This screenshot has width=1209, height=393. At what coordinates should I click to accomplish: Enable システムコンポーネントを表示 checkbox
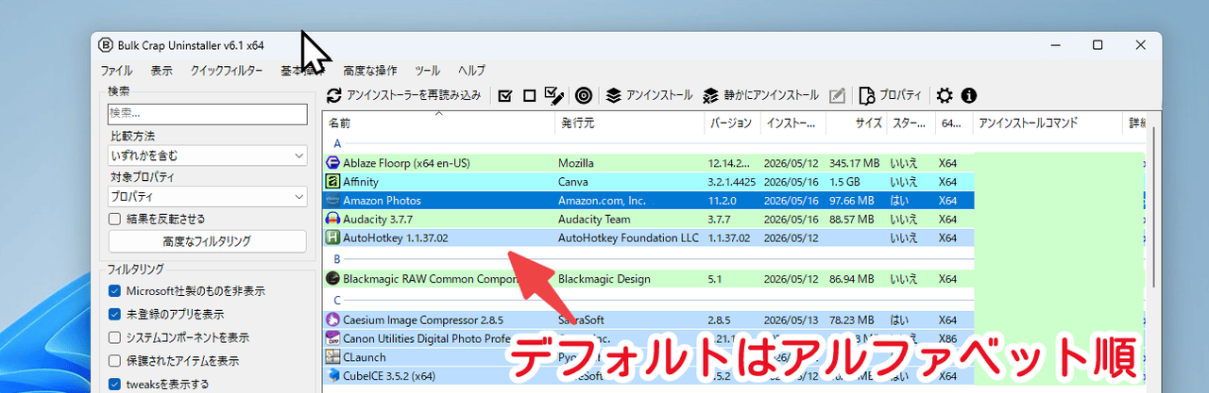coord(115,337)
